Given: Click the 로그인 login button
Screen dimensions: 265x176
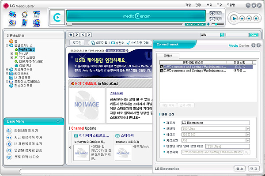Looking at the screenshot, I should click(77, 43).
